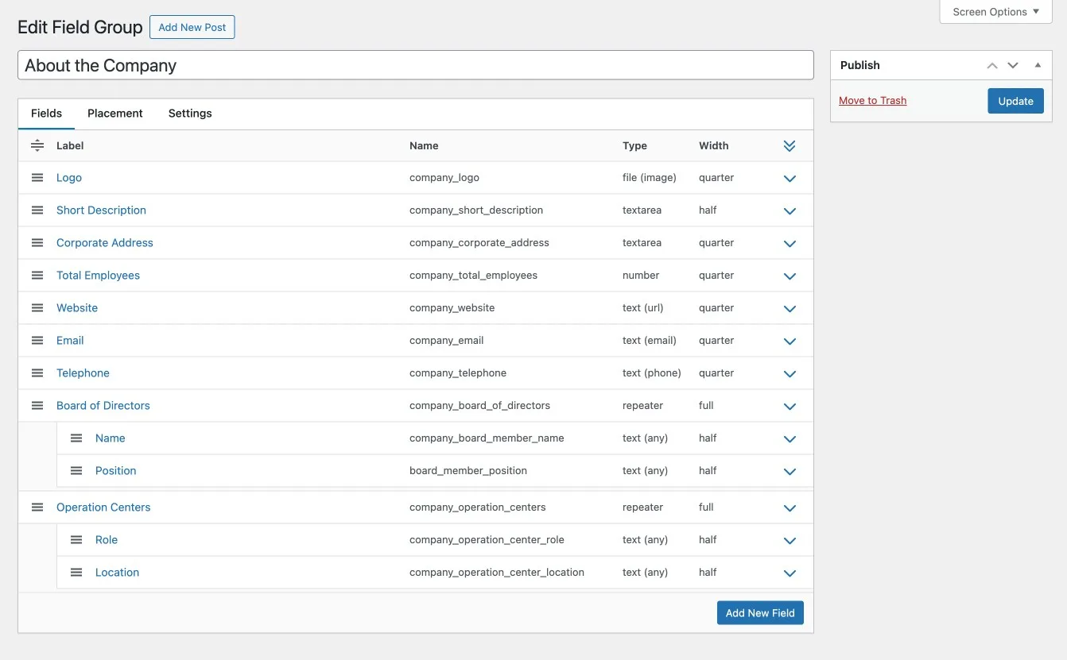Click the Move to Trash link

pyautogui.click(x=872, y=101)
